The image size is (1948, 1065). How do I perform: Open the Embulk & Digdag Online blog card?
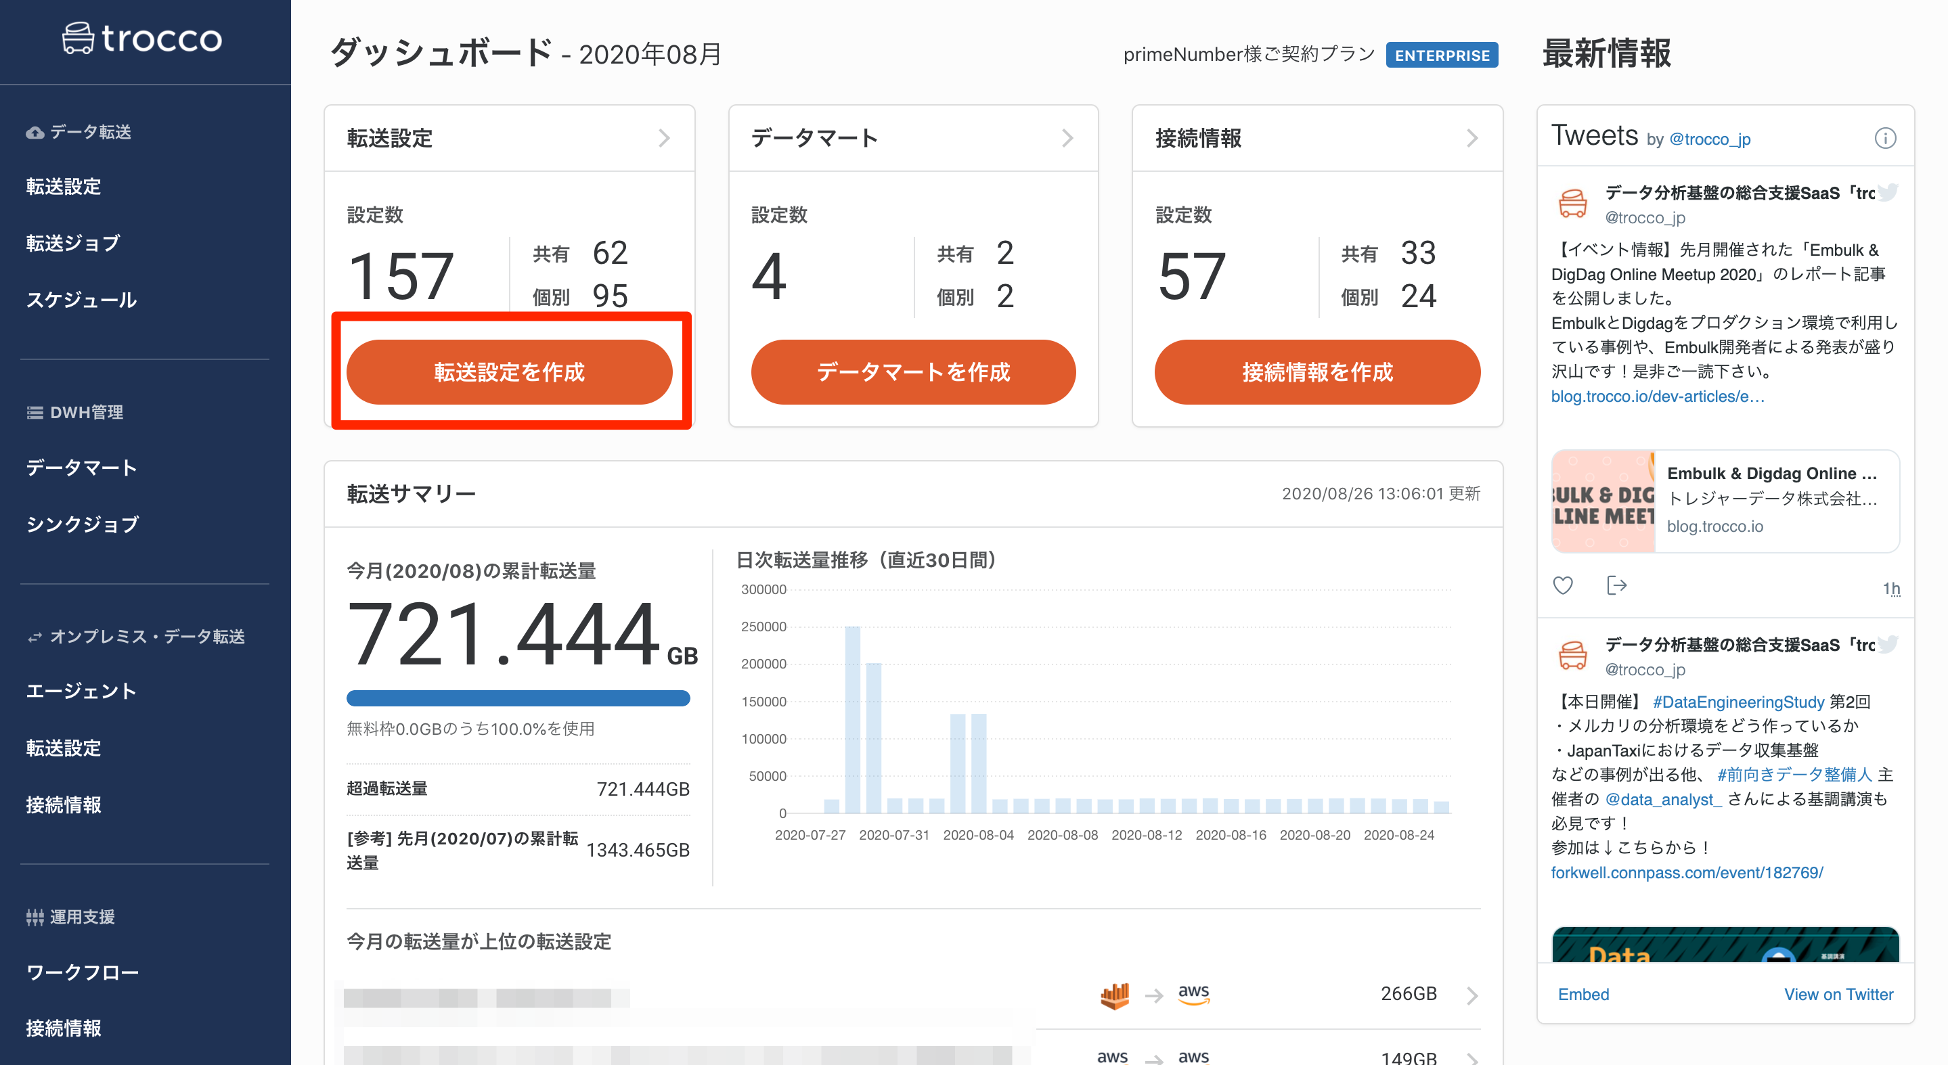click(1725, 501)
